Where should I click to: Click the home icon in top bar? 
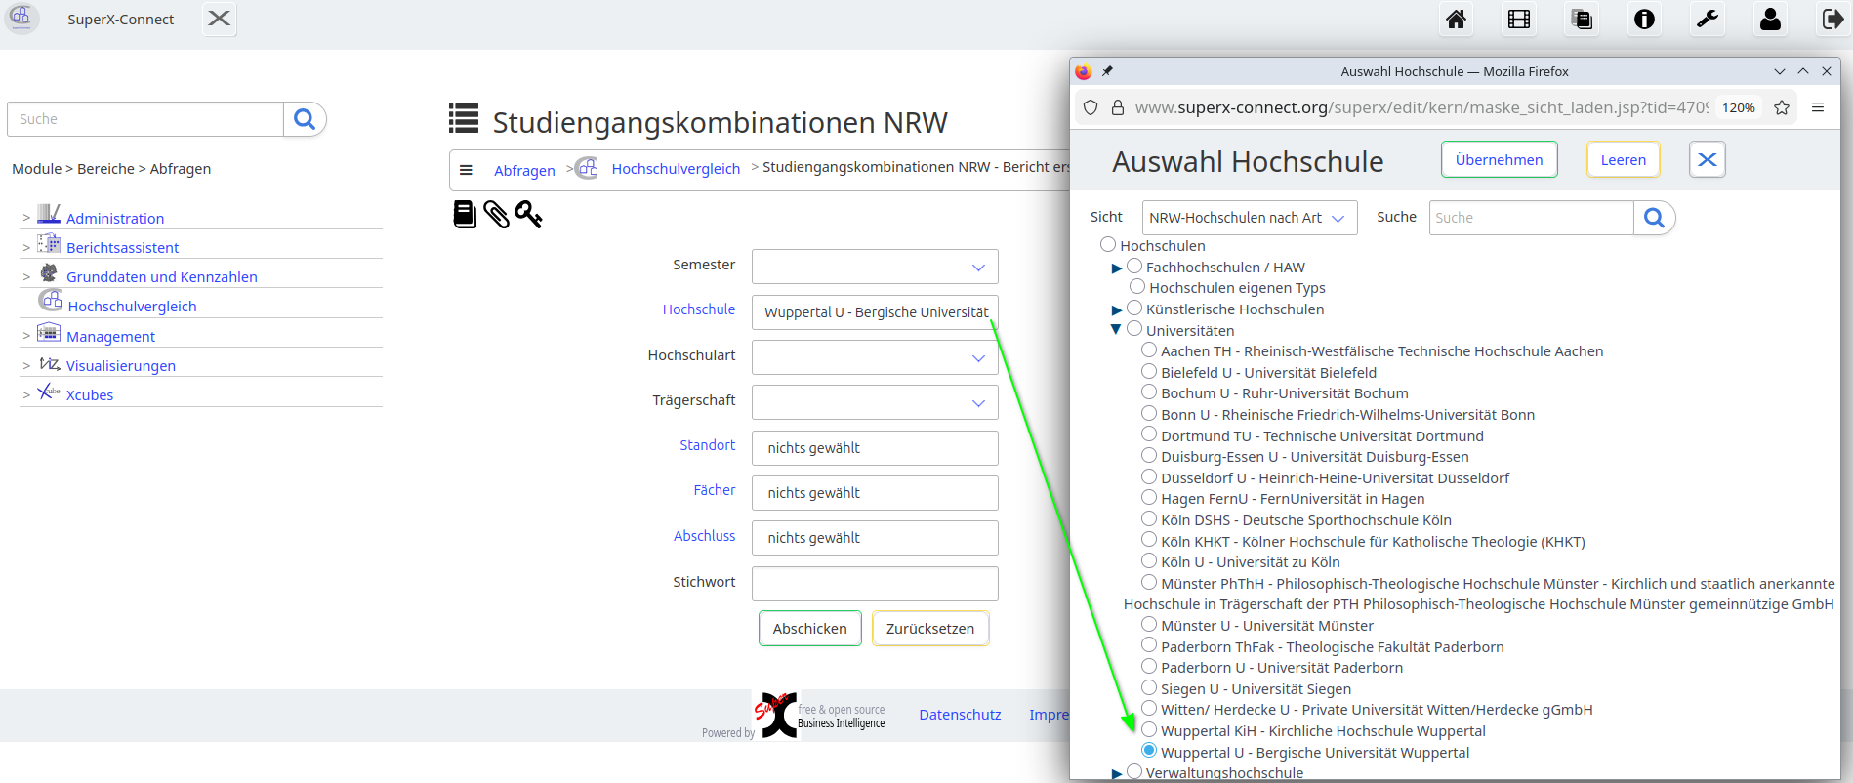click(x=1456, y=20)
